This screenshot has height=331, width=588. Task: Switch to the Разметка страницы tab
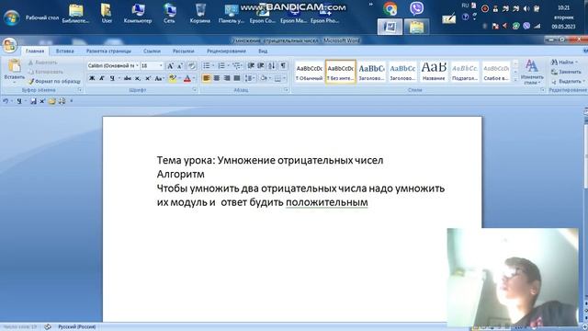(x=108, y=51)
